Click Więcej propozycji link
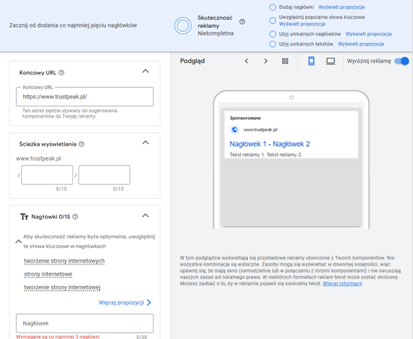The width and height of the screenshot is (413, 339). coord(125,302)
